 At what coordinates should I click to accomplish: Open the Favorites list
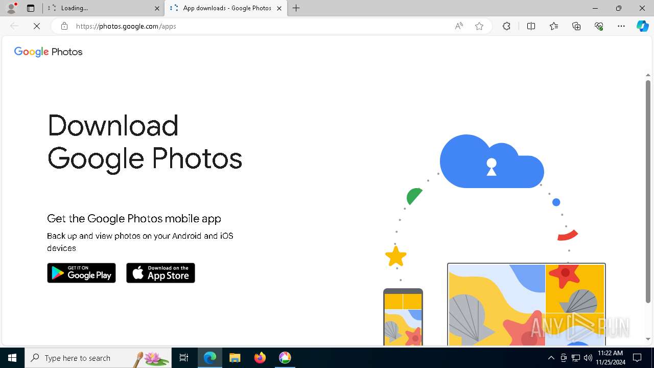pyautogui.click(x=554, y=26)
